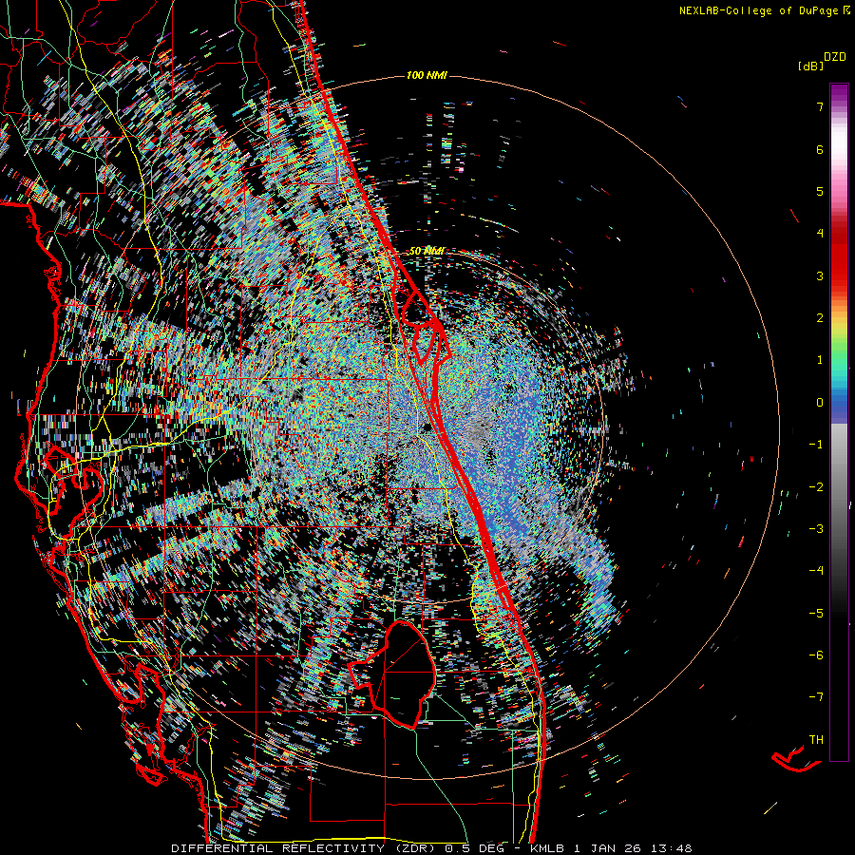
Task: Click the legend value -5
Action: [816, 614]
